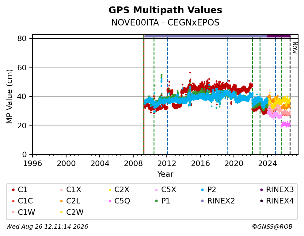Image resolution: width=304 pixels, height=236 pixels.
Task: Click the C1 legend marker
Action: 13,190
